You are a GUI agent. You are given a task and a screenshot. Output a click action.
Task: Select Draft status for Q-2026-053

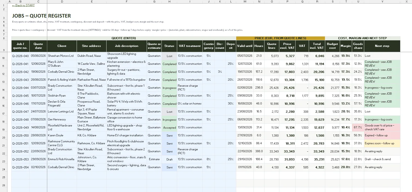coord(169,159)
